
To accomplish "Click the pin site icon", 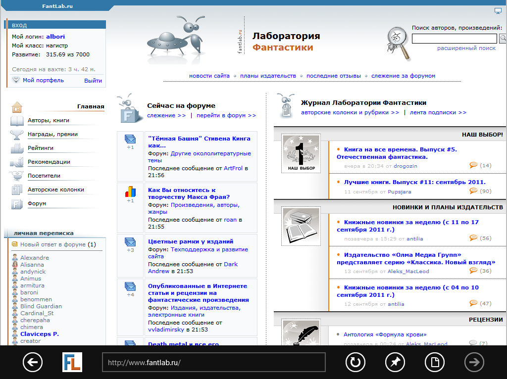I will click(395, 363).
